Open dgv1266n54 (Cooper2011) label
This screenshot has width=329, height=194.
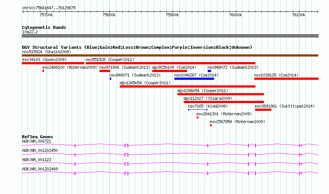tap(203, 91)
